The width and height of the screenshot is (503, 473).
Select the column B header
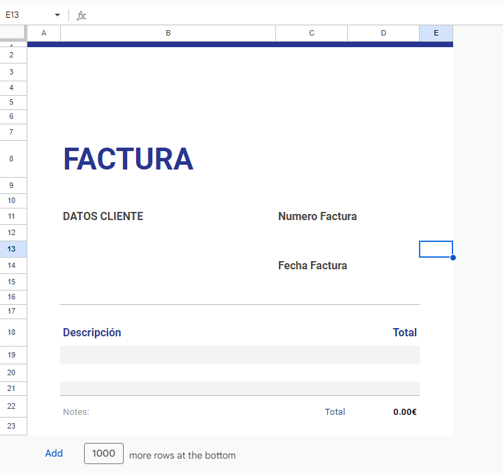pos(168,33)
